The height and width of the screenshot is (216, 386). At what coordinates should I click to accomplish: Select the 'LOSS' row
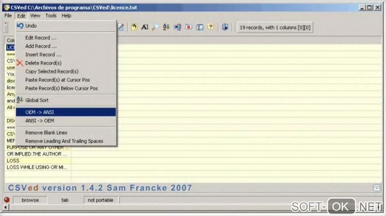click(x=38, y=161)
